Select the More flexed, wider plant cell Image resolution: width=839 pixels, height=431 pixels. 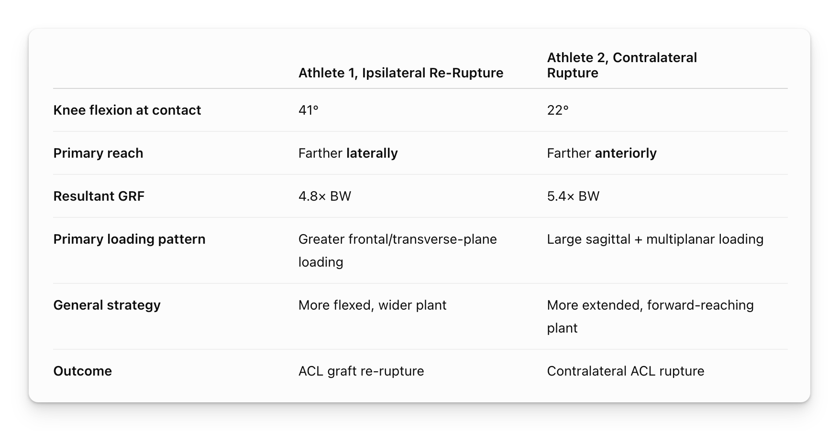coord(372,305)
